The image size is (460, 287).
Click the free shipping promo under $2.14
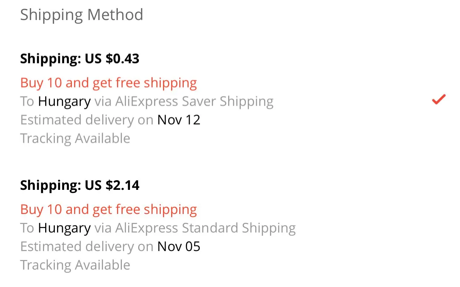pyautogui.click(x=109, y=210)
